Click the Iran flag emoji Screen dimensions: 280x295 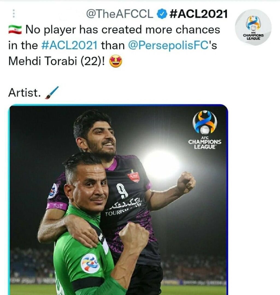pyautogui.click(x=15, y=30)
